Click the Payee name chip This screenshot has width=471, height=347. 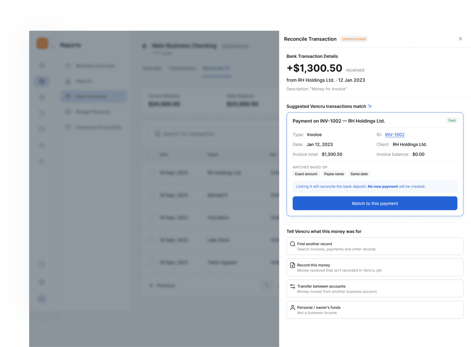334,174
